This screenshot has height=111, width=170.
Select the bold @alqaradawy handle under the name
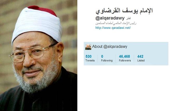pyautogui.click(x=110, y=18)
